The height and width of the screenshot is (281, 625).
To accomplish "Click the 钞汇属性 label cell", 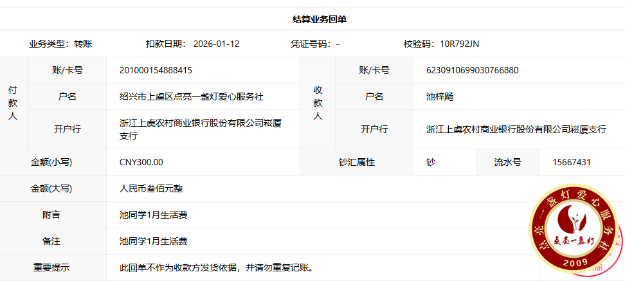I will [356, 162].
